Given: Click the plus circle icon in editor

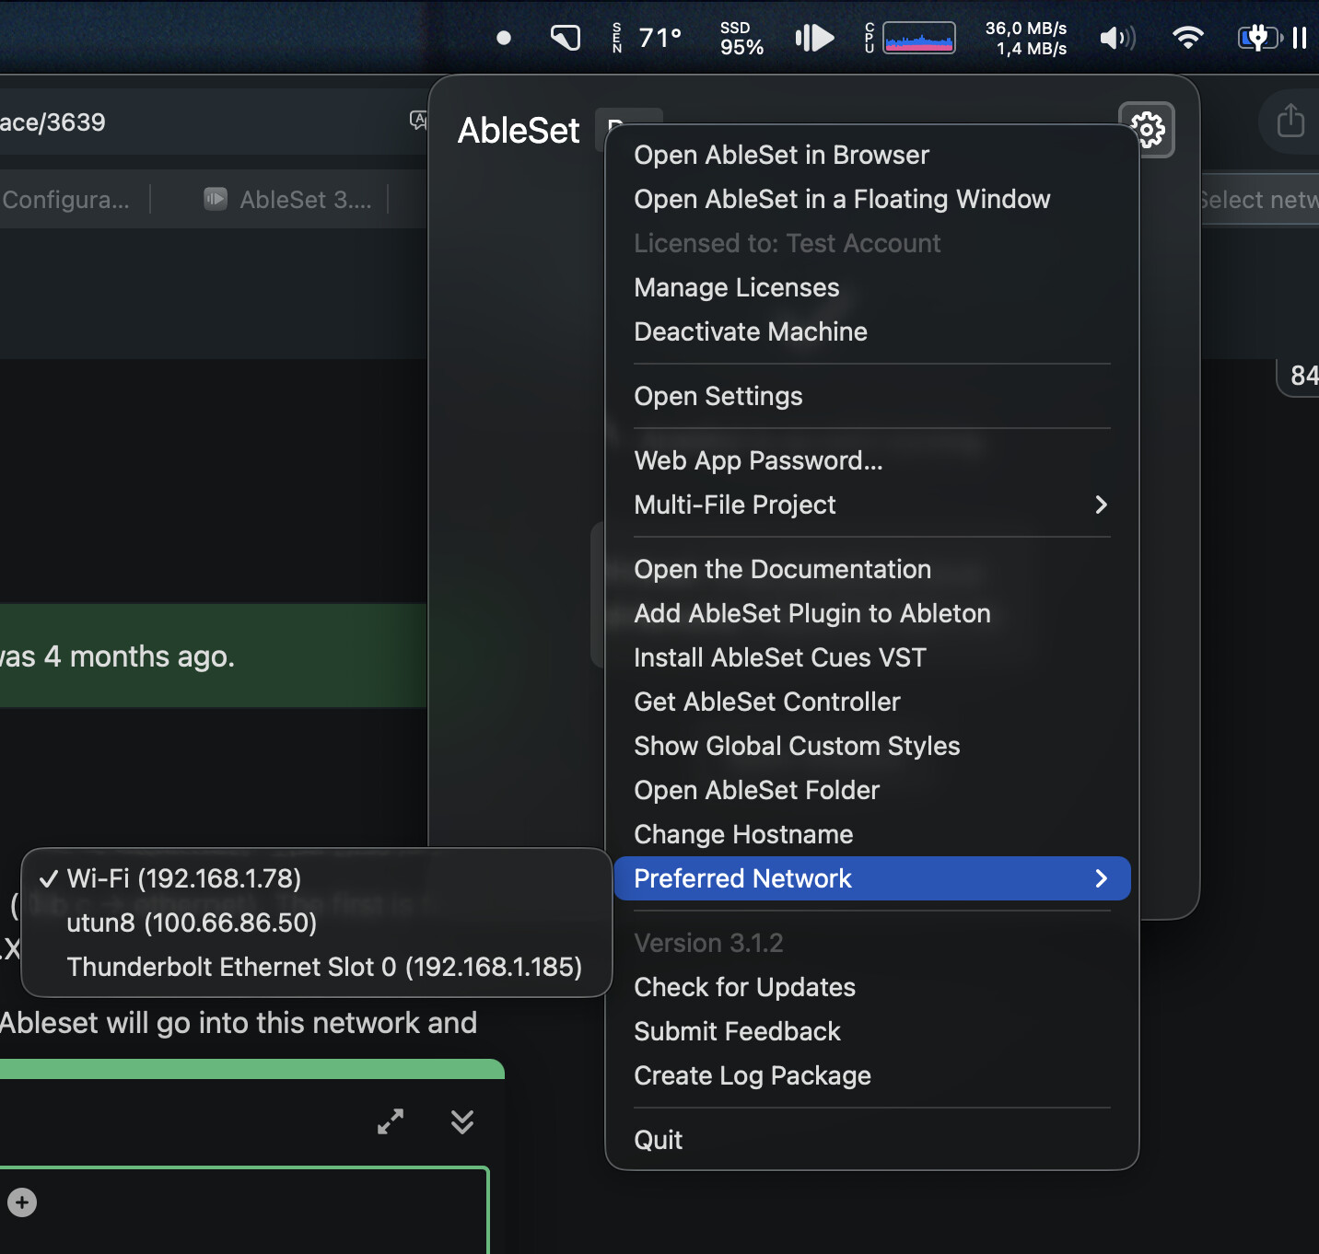Looking at the screenshot, I should point(22,1202).
